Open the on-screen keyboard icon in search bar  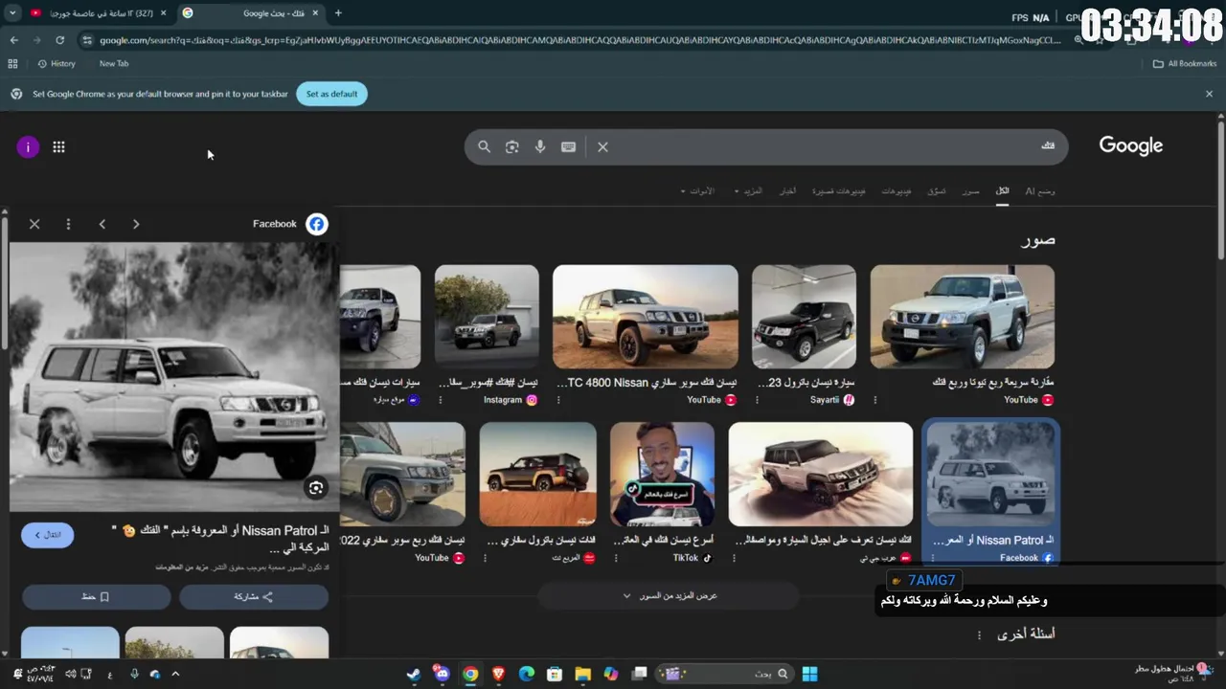568,146
